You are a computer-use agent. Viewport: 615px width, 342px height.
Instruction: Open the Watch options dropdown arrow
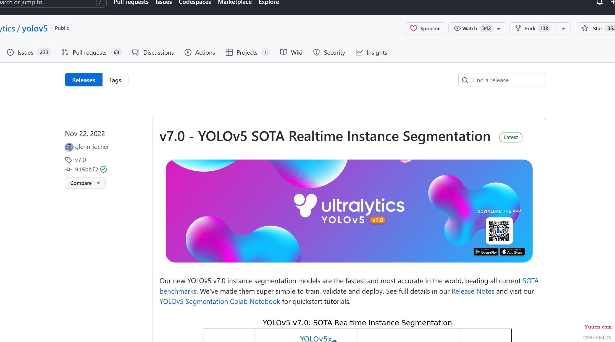click(x=499, y=29)
